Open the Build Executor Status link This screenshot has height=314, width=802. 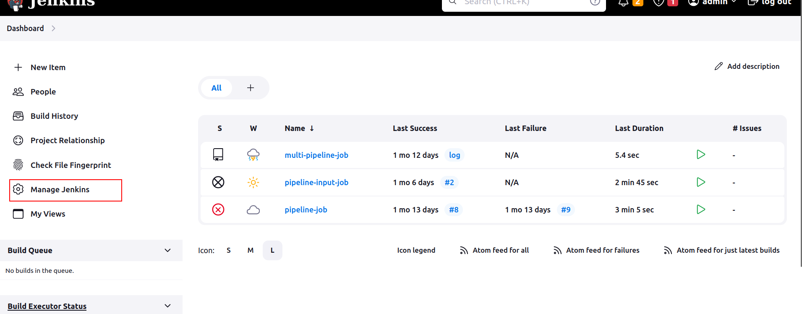point(47,306)
